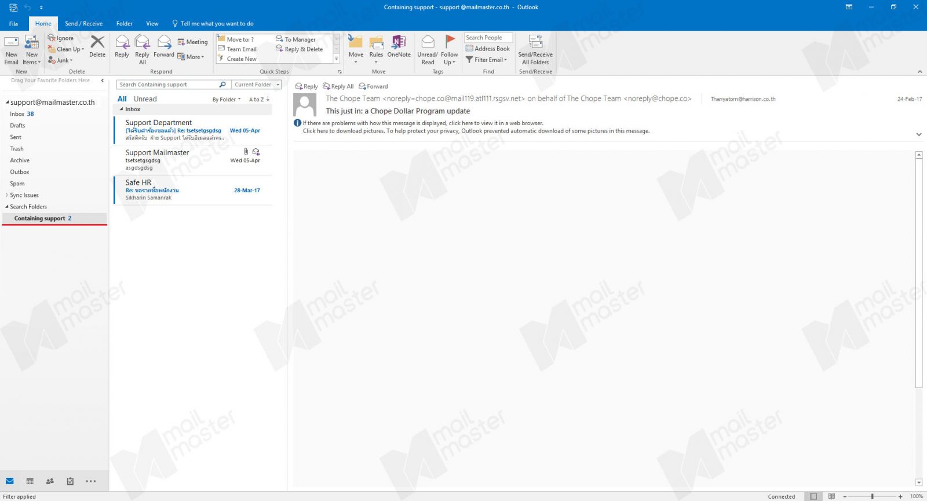Open the Follow Up flag menu
The image size is (927, 501).
tap(449, 50)
